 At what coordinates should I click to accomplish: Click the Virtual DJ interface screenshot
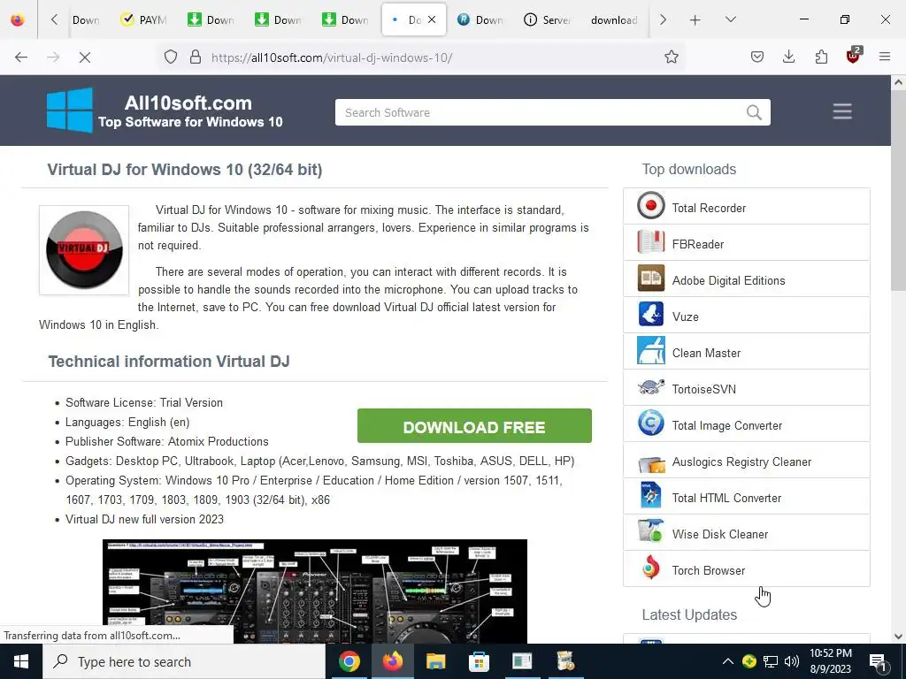[315, 591]
